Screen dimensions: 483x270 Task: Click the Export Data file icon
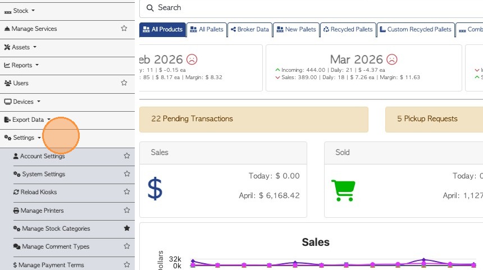pyautogui.click(x=7, y=120)
